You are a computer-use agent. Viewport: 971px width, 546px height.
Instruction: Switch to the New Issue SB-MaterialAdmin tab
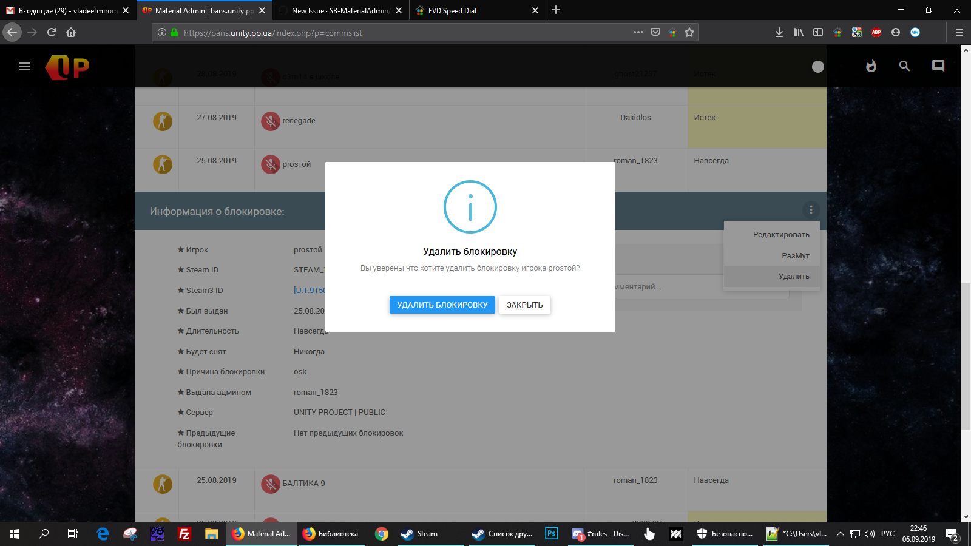[340, 10]
